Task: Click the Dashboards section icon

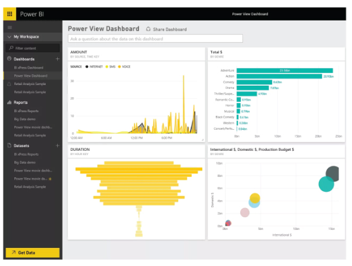Action: click(9, 59)
